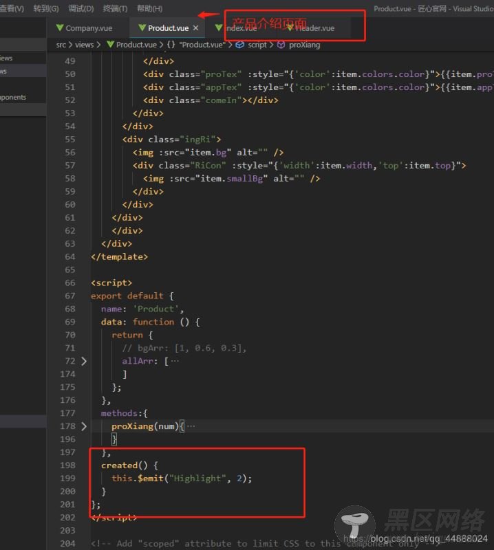
Task: Click 'data: function () {' line
Action: coord(151,322)
